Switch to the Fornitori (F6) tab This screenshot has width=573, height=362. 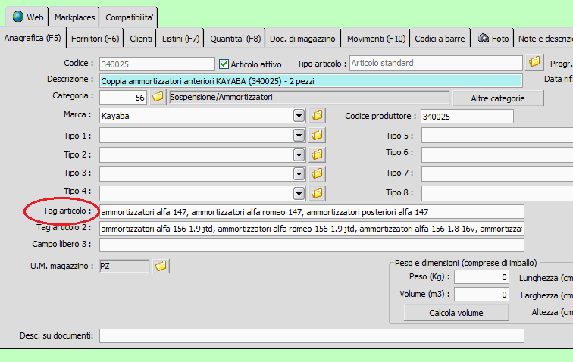(95, 38)
